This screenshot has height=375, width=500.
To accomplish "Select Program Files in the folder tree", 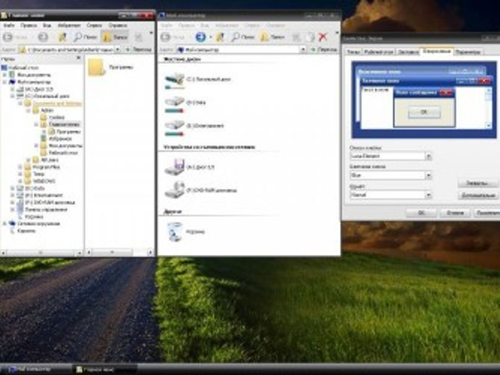I will 46,167.
